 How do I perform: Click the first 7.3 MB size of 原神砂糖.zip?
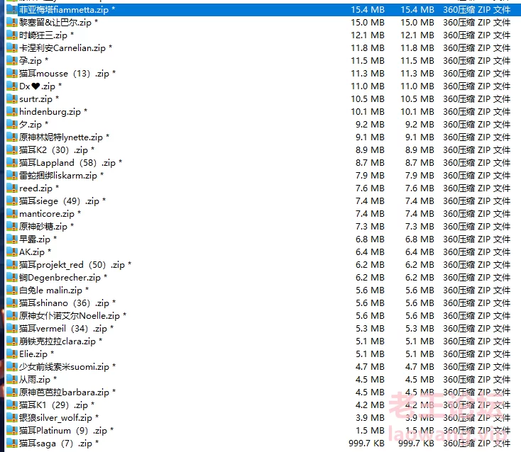(370, 227)
